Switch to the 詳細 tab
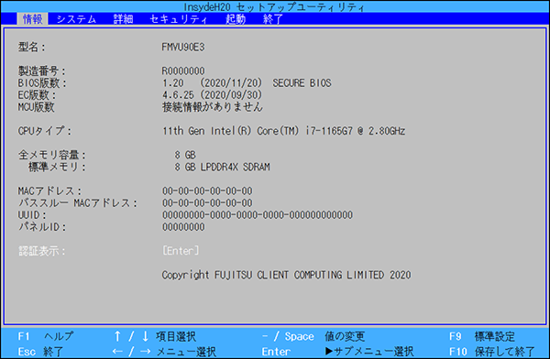 tap(123, 19)
